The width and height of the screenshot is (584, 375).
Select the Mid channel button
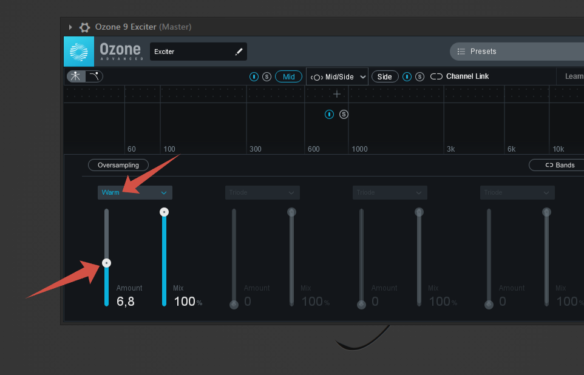288,76
